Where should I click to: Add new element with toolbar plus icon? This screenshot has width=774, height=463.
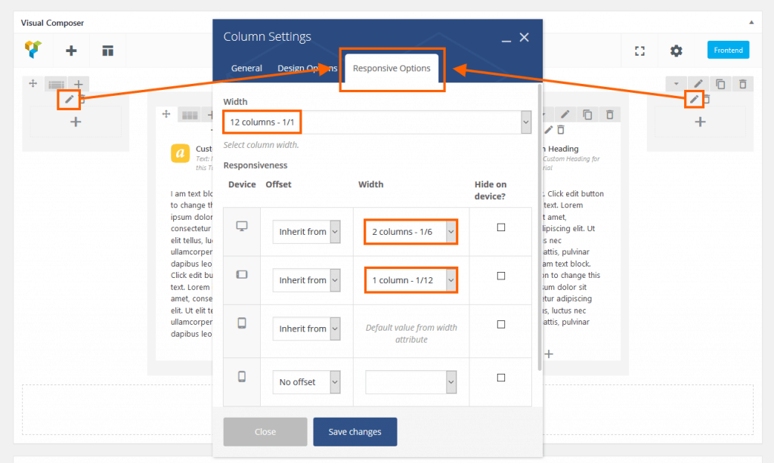point(71,51)
